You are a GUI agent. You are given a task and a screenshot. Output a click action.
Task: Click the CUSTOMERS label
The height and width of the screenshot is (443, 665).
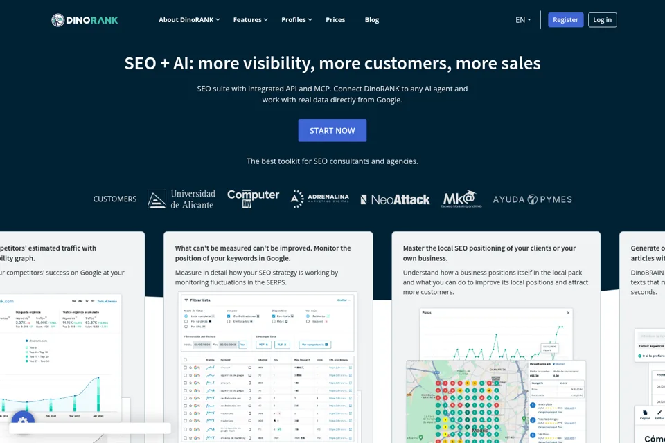(x=114, y=199)
